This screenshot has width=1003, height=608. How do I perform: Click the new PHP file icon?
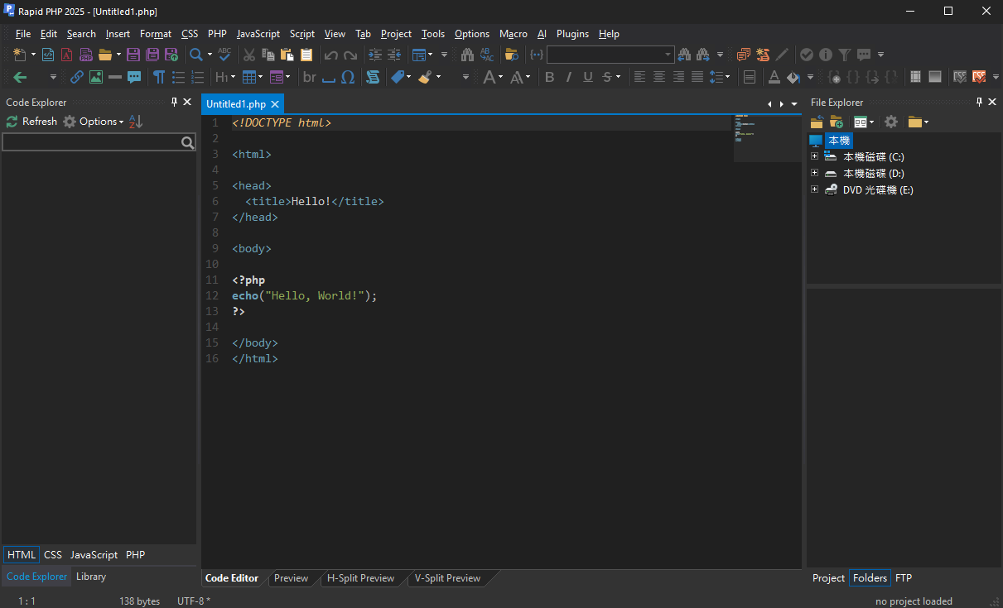click(x=85, y=55)
